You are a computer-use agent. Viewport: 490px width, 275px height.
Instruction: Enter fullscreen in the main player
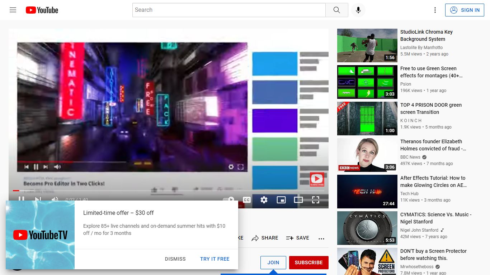316,200
